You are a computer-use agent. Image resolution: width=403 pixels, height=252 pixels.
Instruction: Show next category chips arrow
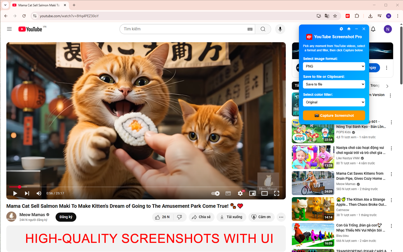tap(387, 86)
